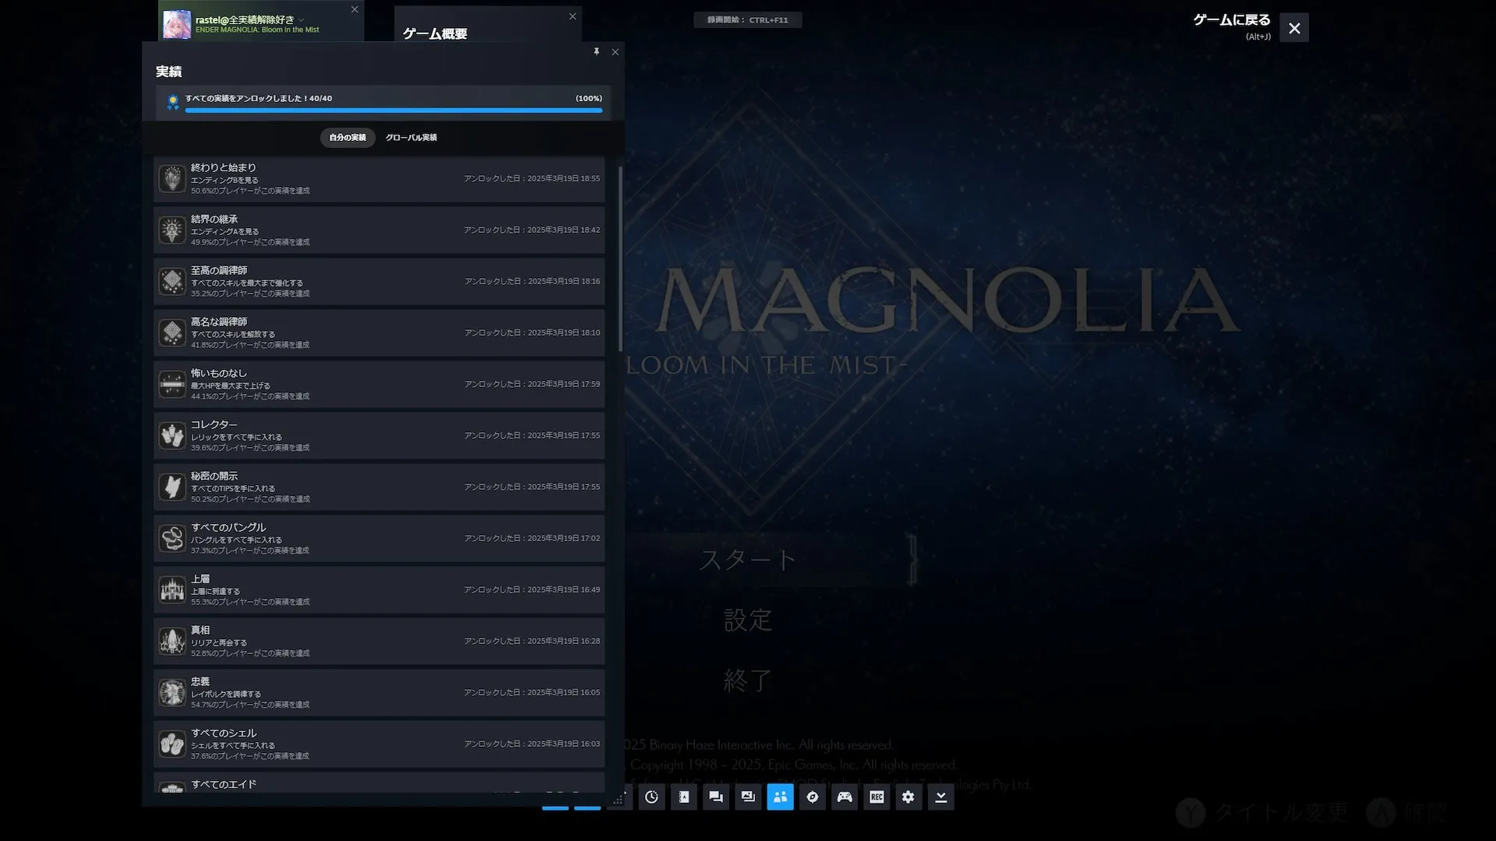Open the controller settings gamepad icon
The image size is (1496, 841).
click(845, 797)
